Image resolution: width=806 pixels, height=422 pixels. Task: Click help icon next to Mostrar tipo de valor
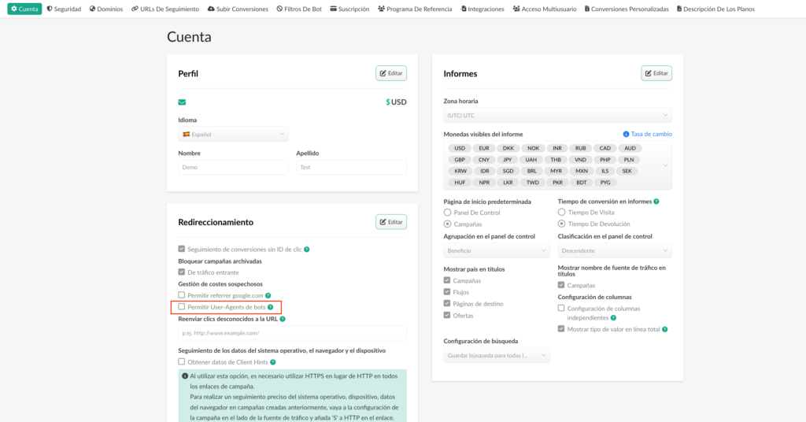tap(665, 329)
